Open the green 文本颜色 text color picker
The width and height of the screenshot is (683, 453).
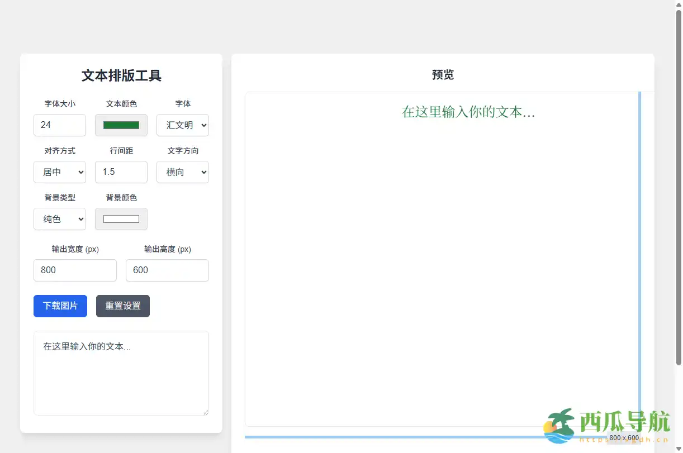(x=121, y=125)
